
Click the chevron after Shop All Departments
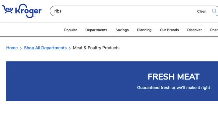tap(70, 48)
